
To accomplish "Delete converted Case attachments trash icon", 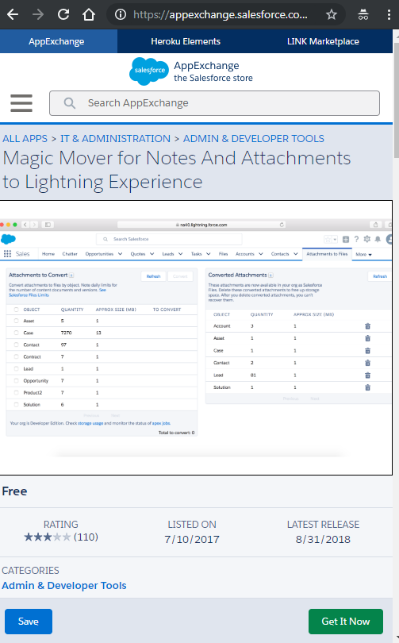I will pos(367,351).
